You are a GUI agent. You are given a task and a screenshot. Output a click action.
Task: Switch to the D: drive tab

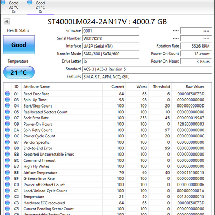40,7
